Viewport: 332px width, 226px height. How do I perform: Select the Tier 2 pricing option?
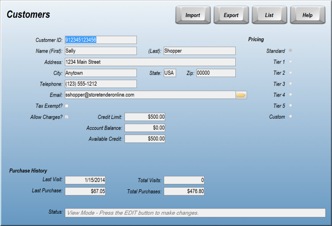tap(290, 72)
